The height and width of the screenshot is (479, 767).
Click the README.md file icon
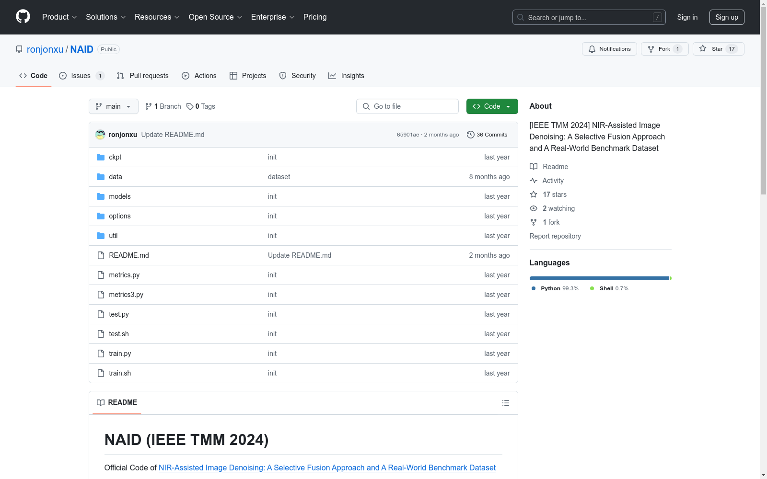click(101, 255)
